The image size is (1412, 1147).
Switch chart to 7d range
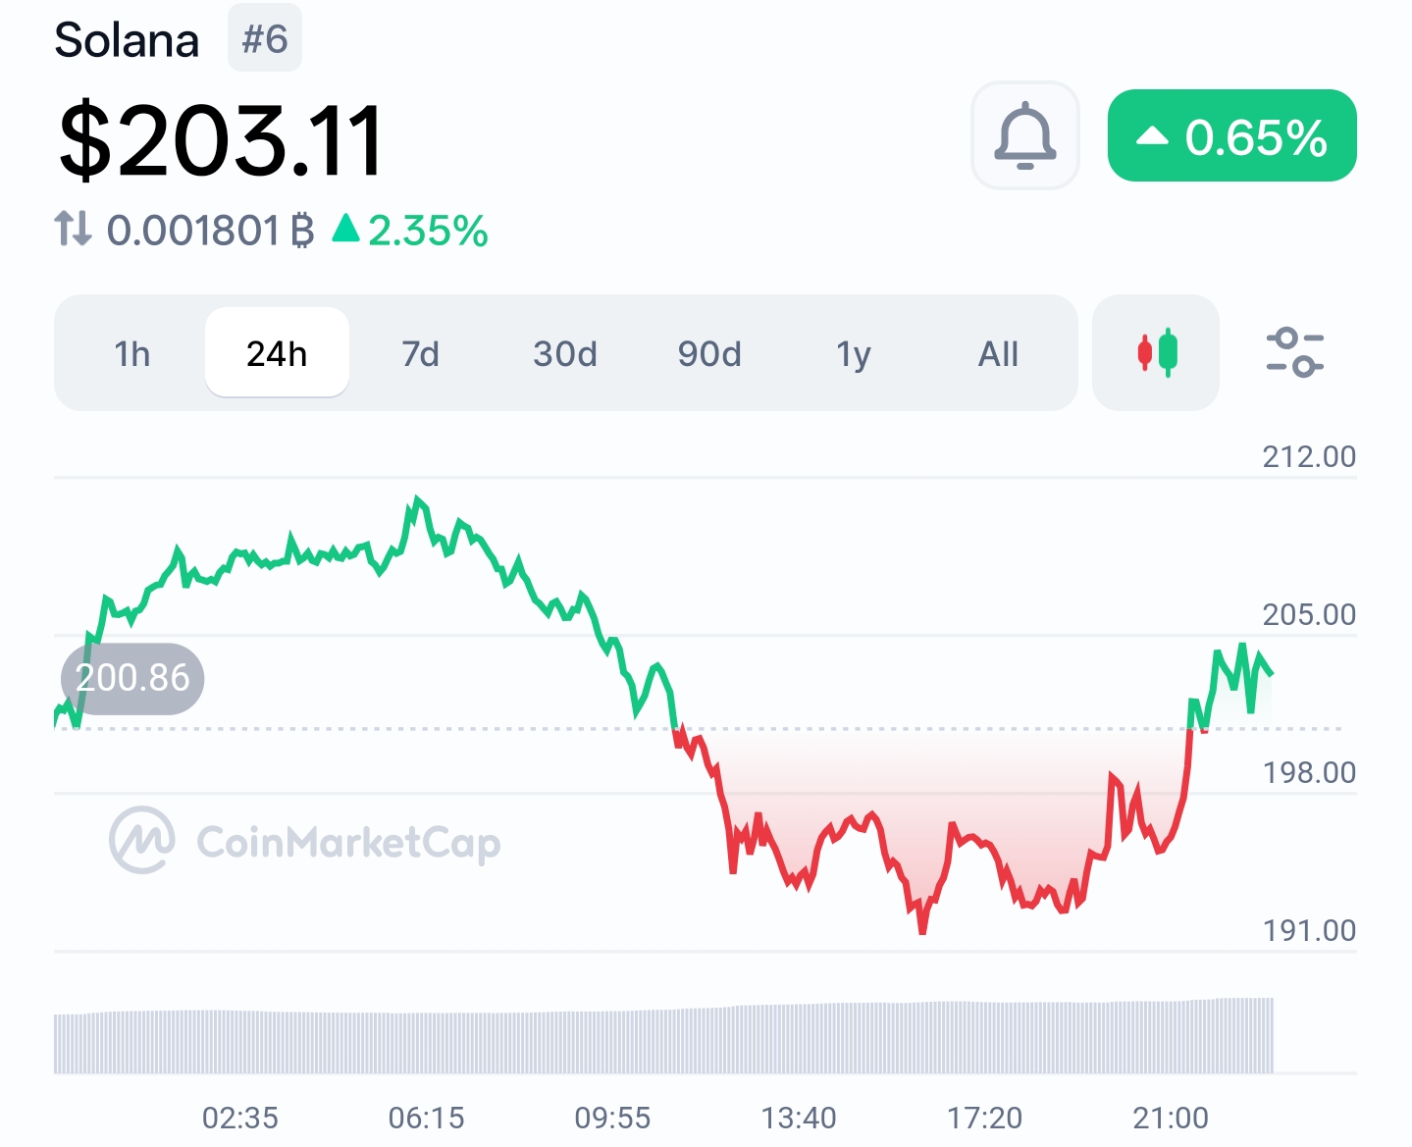coord(421,352)
